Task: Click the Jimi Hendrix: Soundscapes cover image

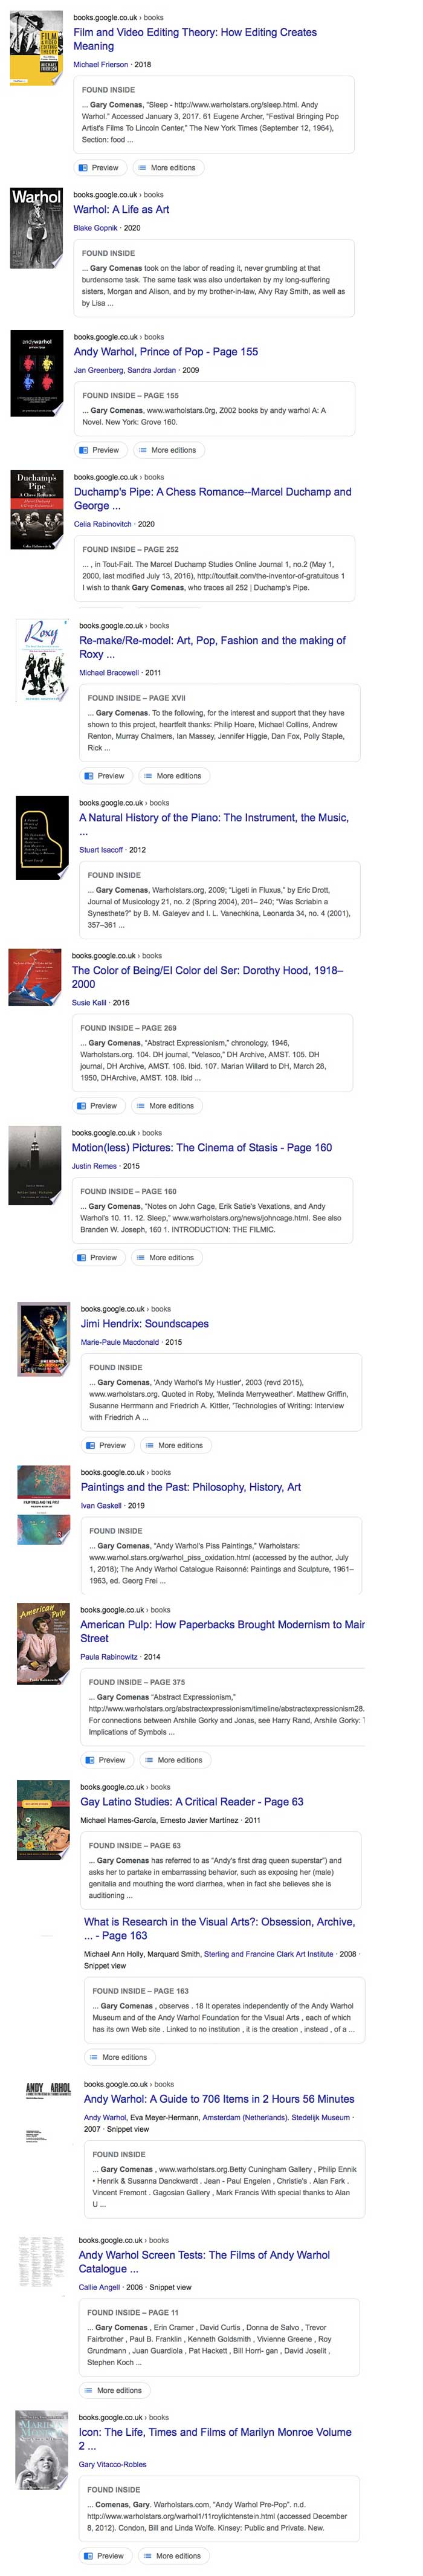Action: click(44, 1340)
